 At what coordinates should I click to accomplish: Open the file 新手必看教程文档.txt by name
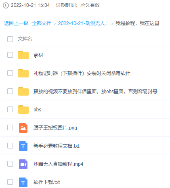point(57,146)
